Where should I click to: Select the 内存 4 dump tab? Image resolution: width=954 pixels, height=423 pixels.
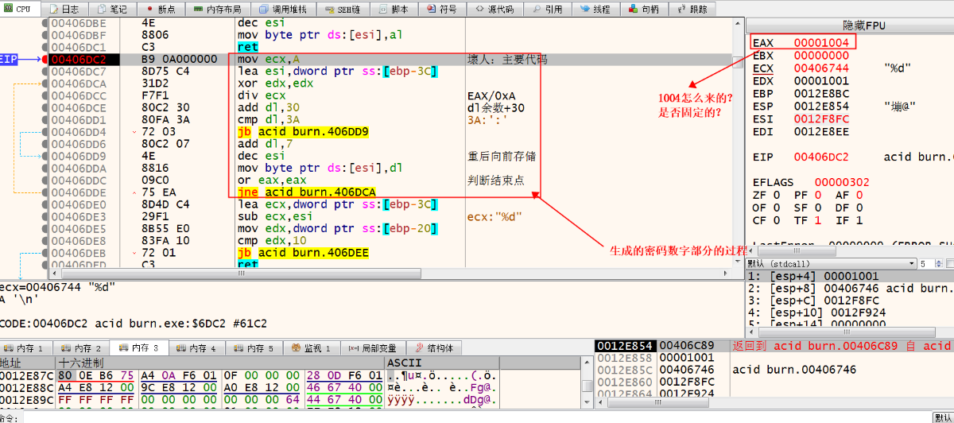(197, 348)
